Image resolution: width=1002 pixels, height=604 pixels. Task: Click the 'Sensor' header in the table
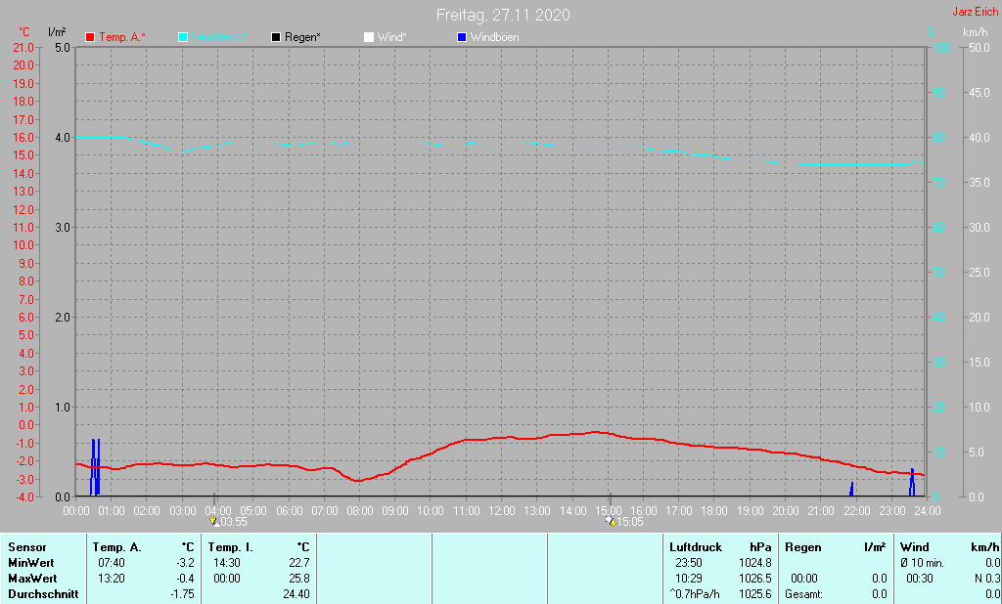click(x=27, y=547)
